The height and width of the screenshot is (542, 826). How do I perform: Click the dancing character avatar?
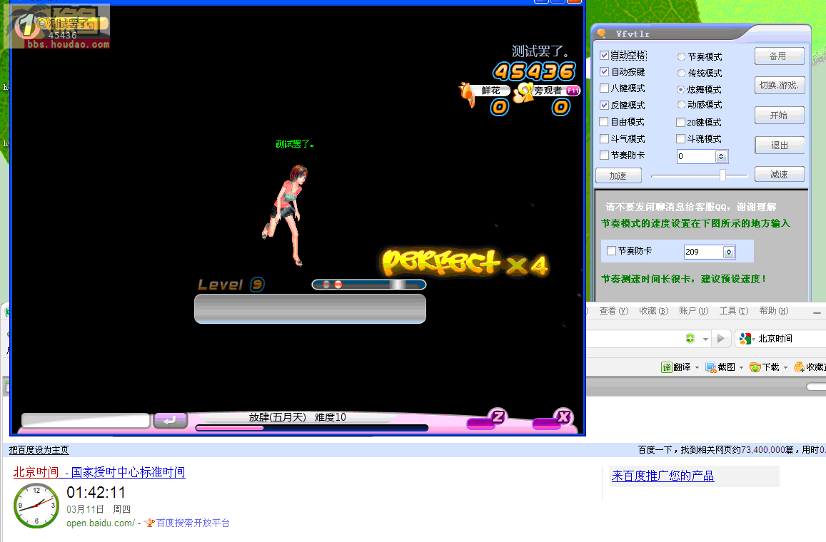click(285, 215)
